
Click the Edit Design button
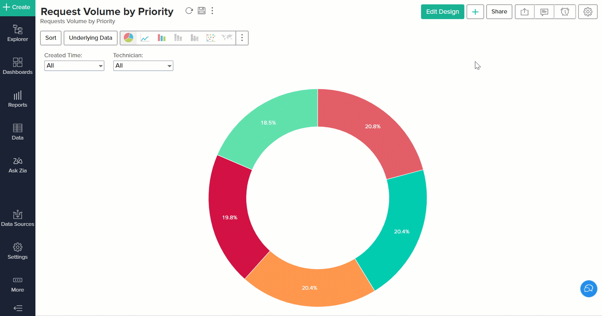point(442,12)
